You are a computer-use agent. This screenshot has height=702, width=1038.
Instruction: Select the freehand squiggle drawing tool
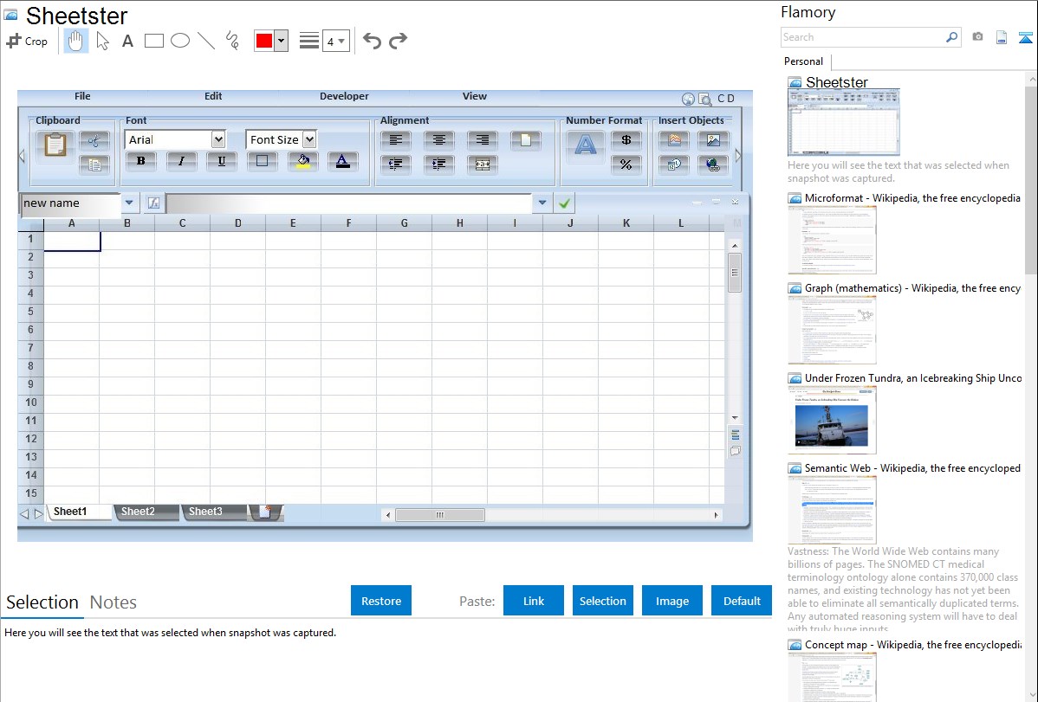pyautogui.click(x=232, y=41)
